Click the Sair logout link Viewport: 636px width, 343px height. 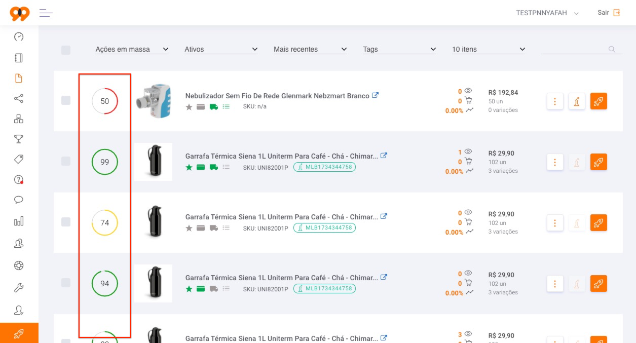(x=609, y=13)
